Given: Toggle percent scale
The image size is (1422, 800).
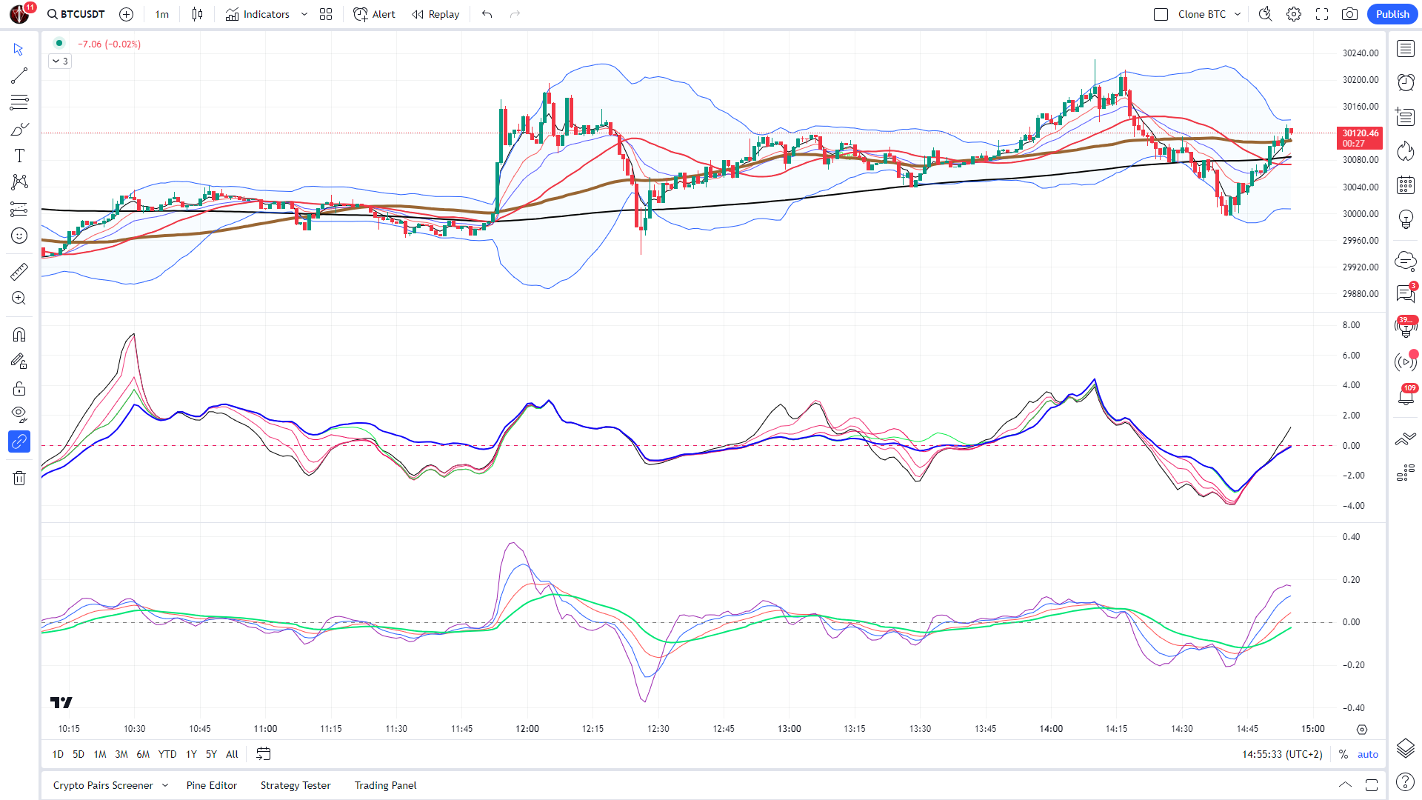Looking at the screenshot, I should [x=1343, y=754].
